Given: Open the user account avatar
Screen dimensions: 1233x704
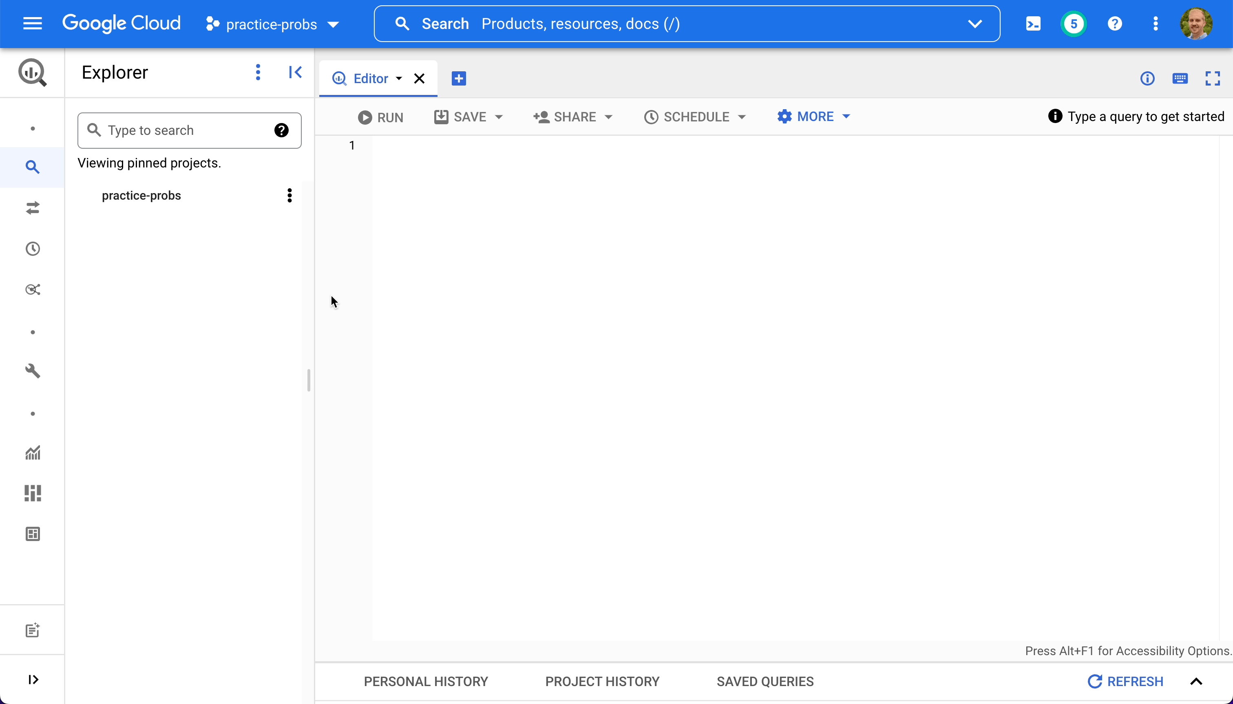Looking at the screenshot, I should pos(1196,24).
